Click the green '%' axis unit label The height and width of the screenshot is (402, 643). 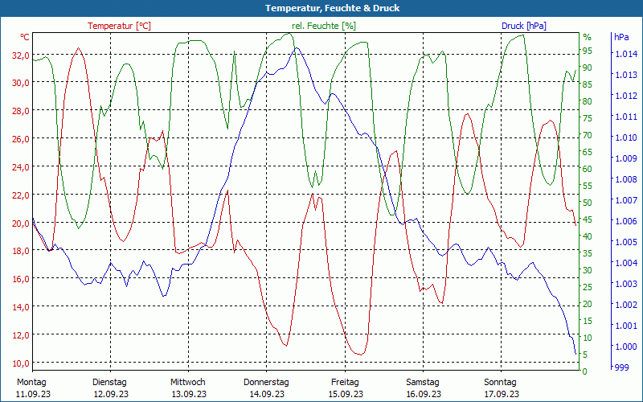point(587,37)
